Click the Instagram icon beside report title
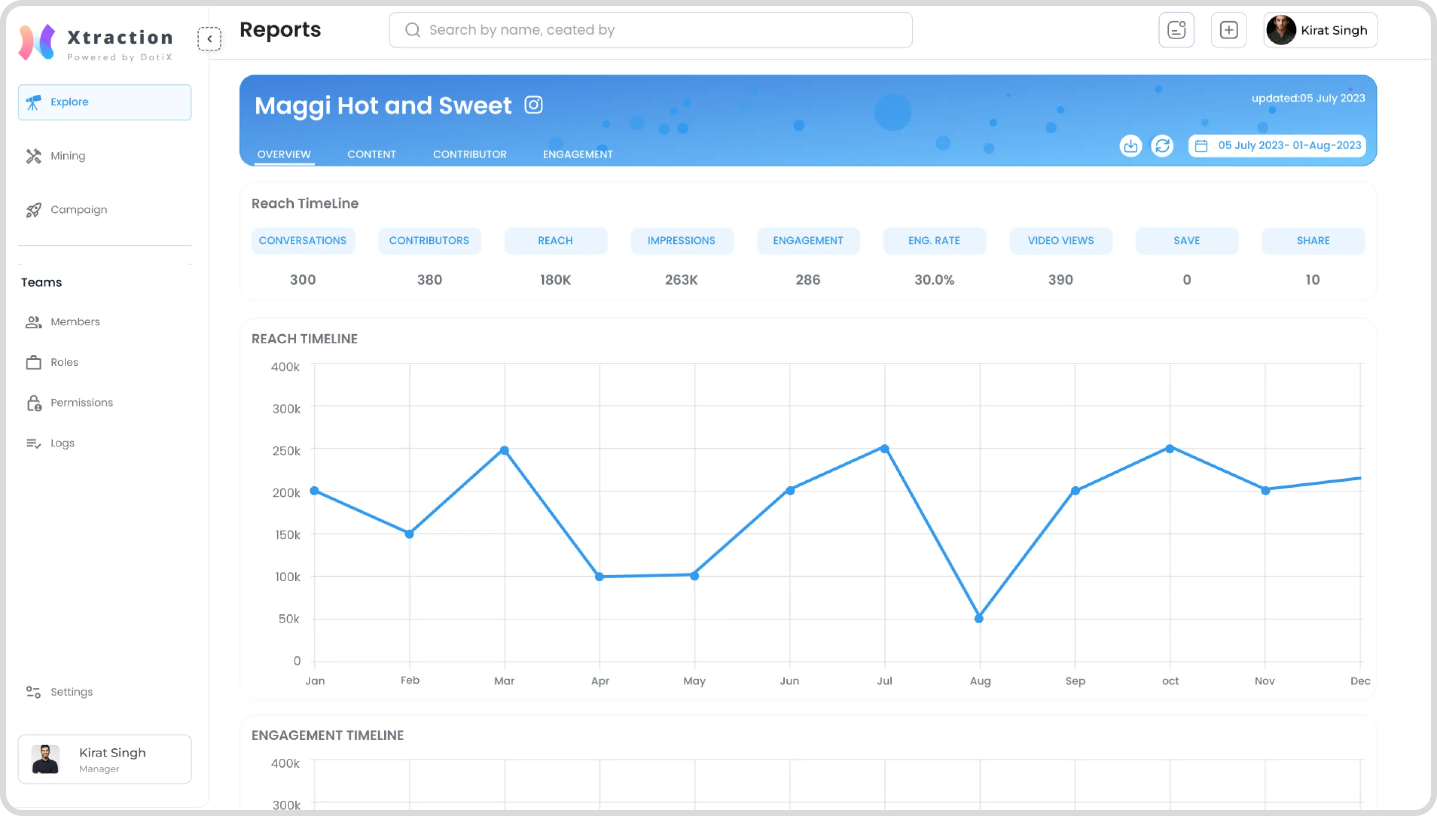 [x=533, y=104]
